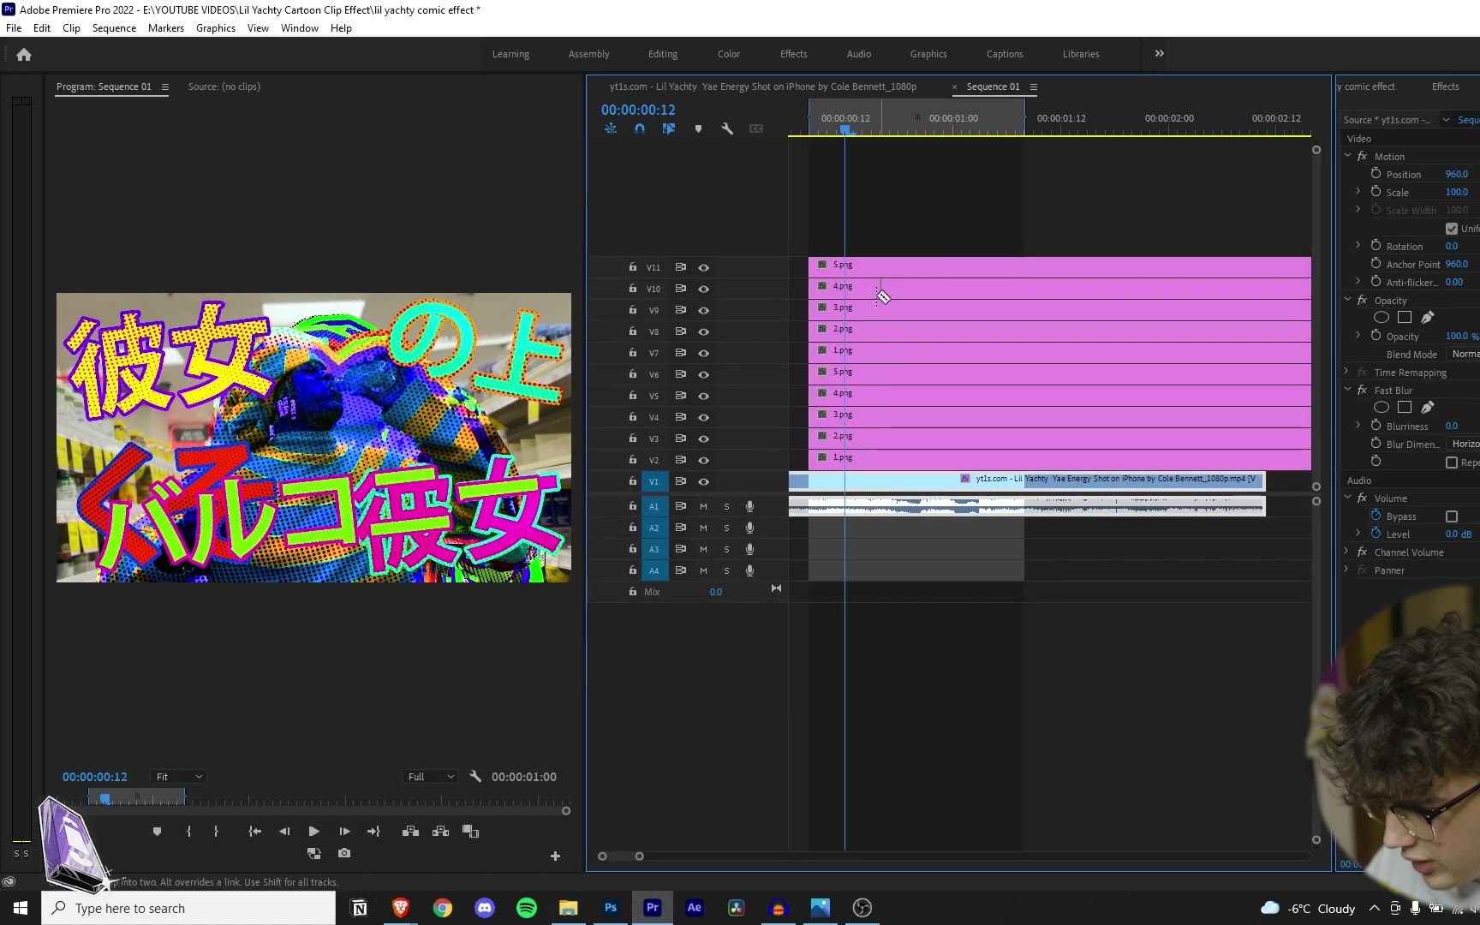Open the Button Editor plus icon
1480x925 pixels.
(555, 856)
